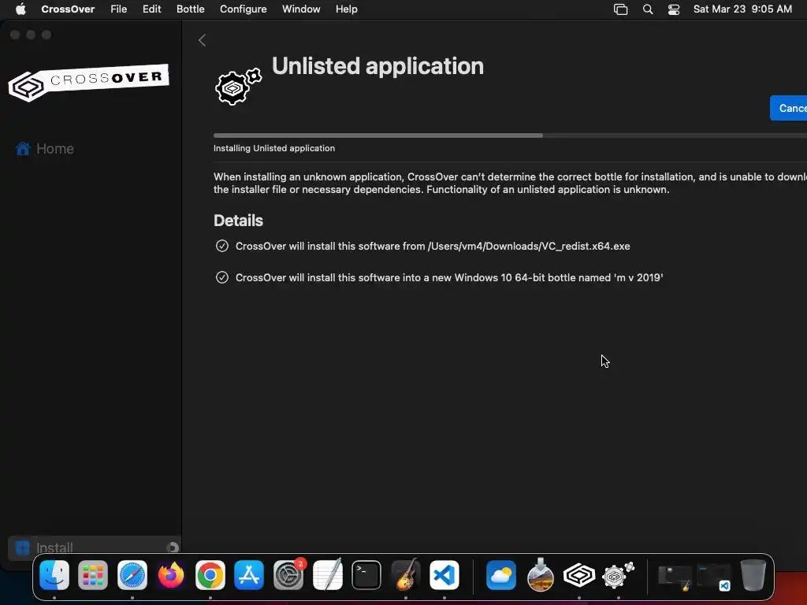Image resolution: width=807 pixels, height=605 pixels.
Task: Open the CrossOver app icon in the Dock
Action: point(579,575)
